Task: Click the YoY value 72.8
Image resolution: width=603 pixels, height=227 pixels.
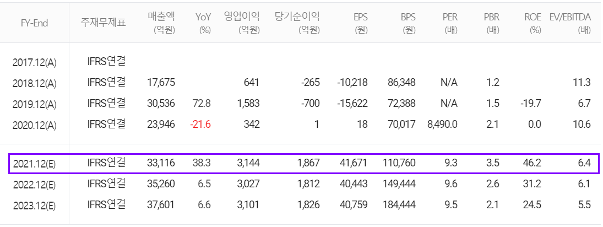Action: point(202,103)
